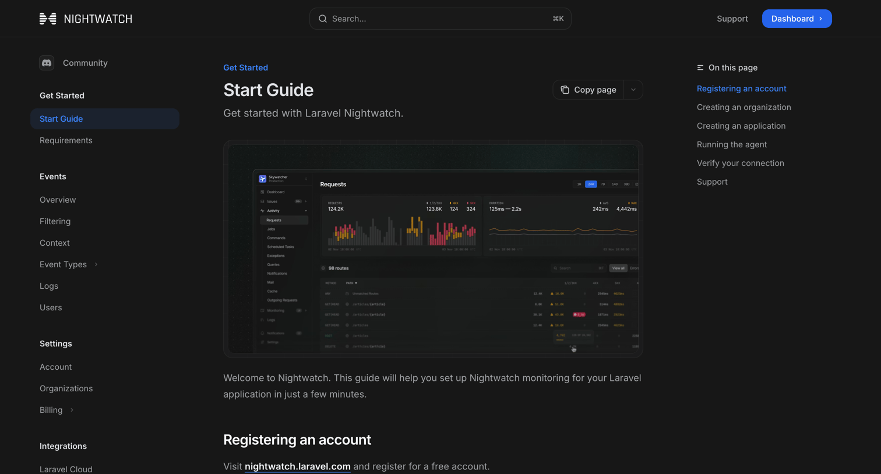Click 'Get started with Laravel Nightwatch.' subtitle

pos(313,113)
